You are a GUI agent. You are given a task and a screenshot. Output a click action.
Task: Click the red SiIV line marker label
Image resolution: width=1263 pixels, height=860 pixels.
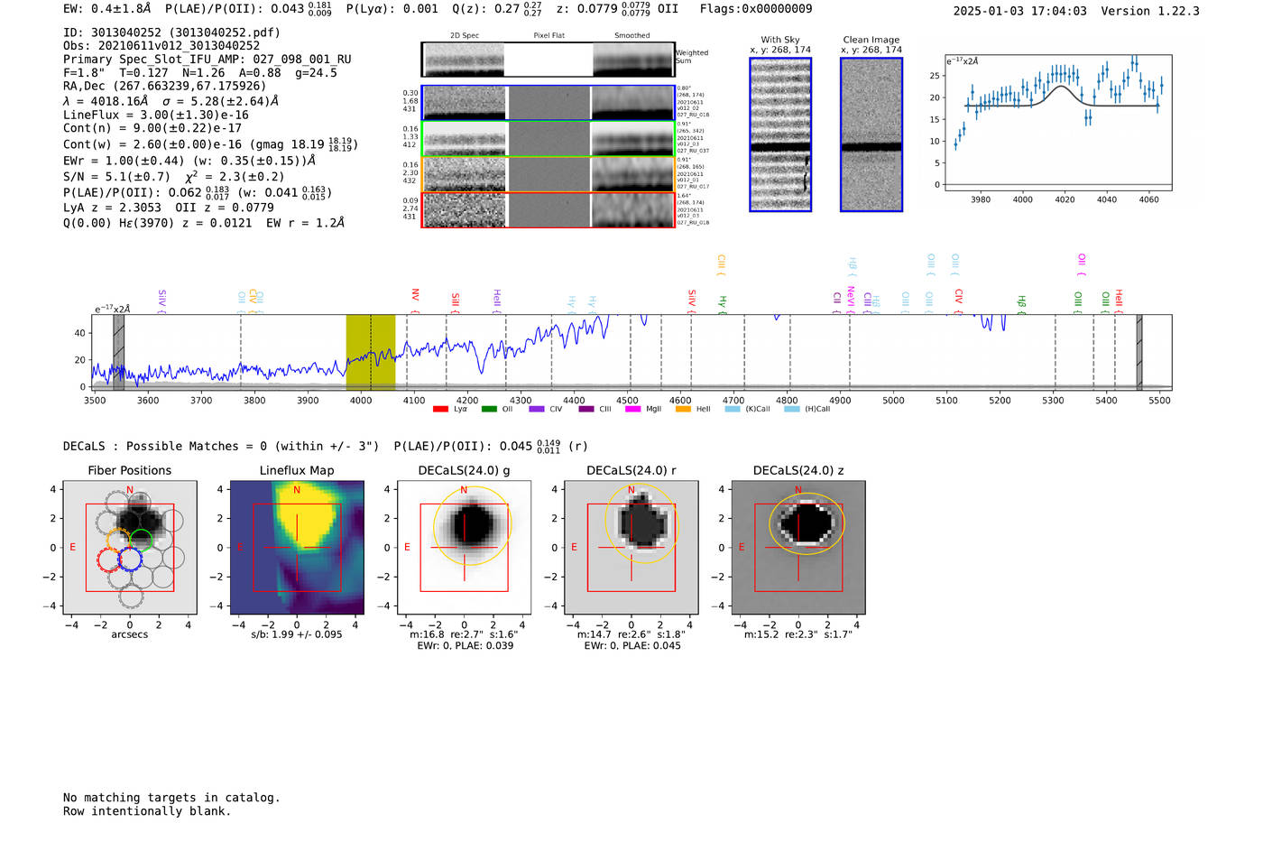point(692,300)
